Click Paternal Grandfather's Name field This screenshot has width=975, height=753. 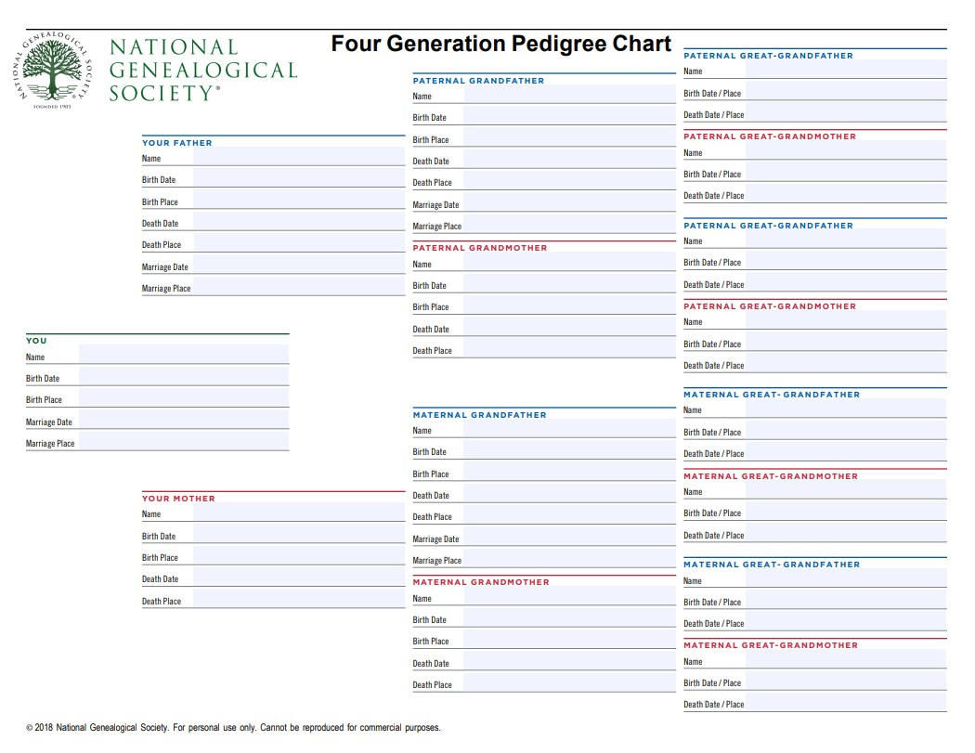pos(569,94)
